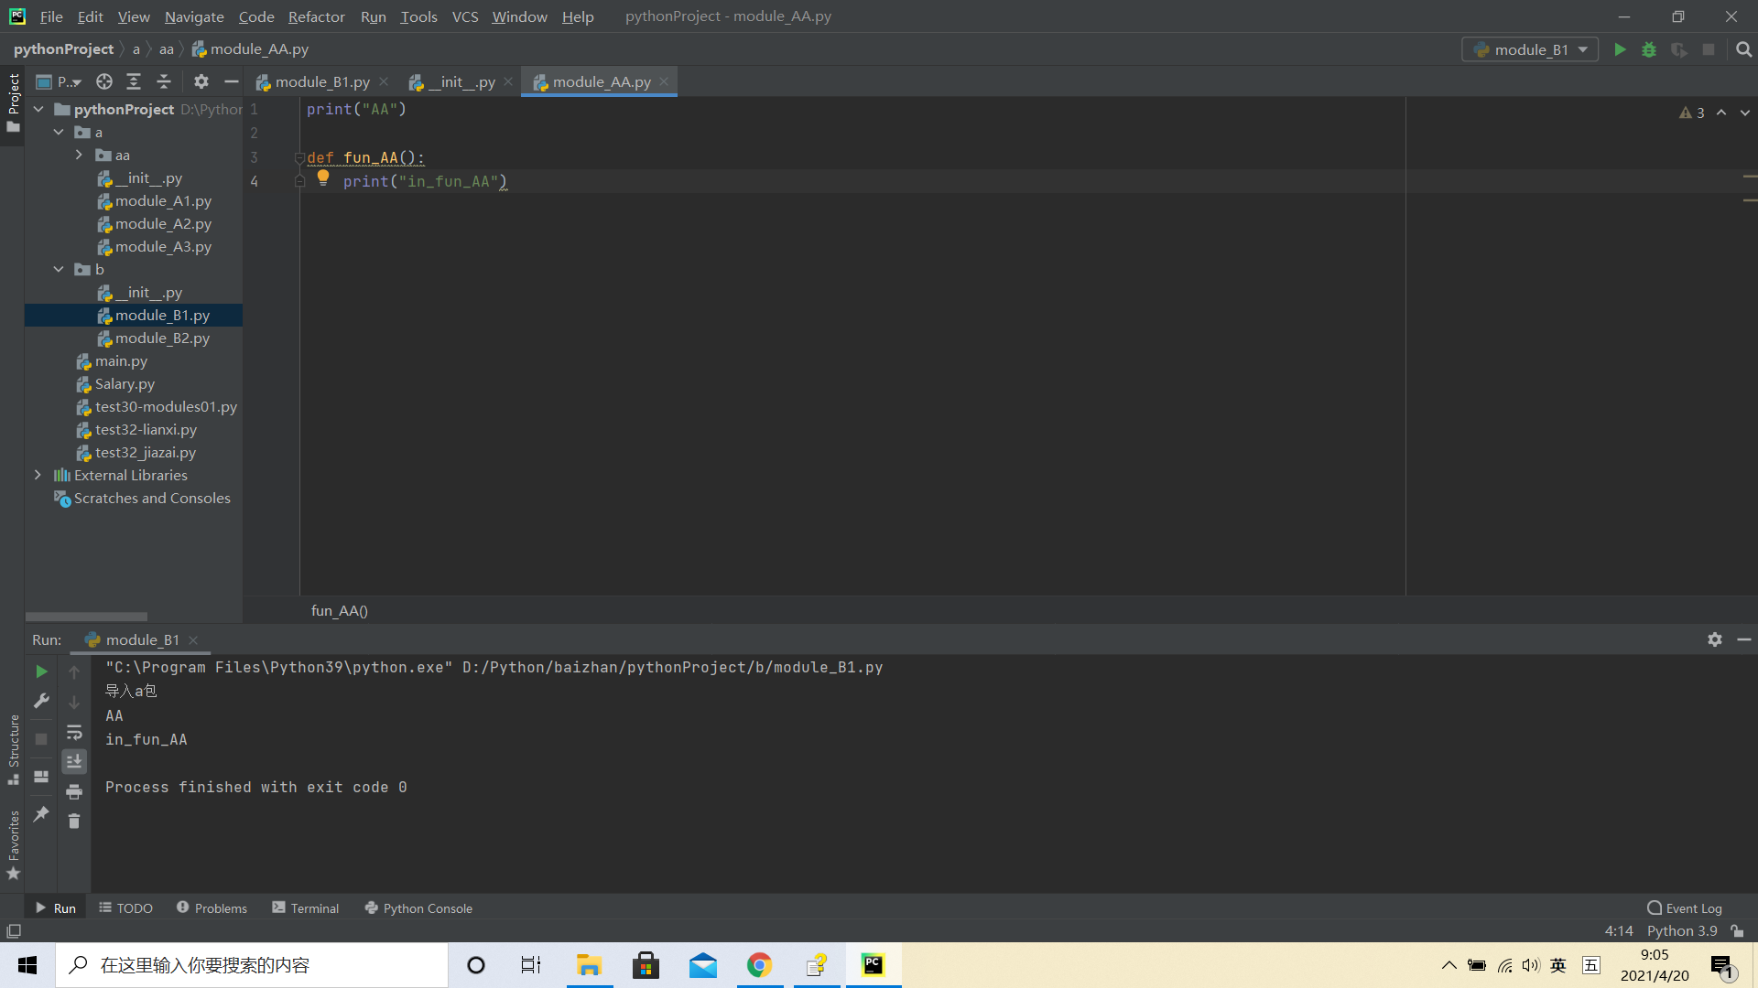Toggle the Favorites side tool button
The image size is (1758, 988).
point(13,845)
